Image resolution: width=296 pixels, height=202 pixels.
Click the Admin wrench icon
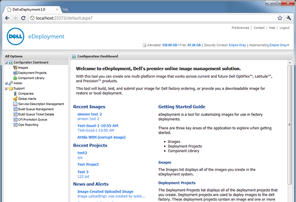(x=11, y=83)
